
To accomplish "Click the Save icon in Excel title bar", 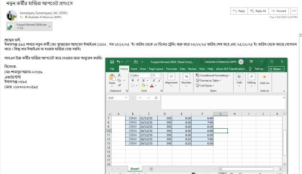I will point(112,62).
